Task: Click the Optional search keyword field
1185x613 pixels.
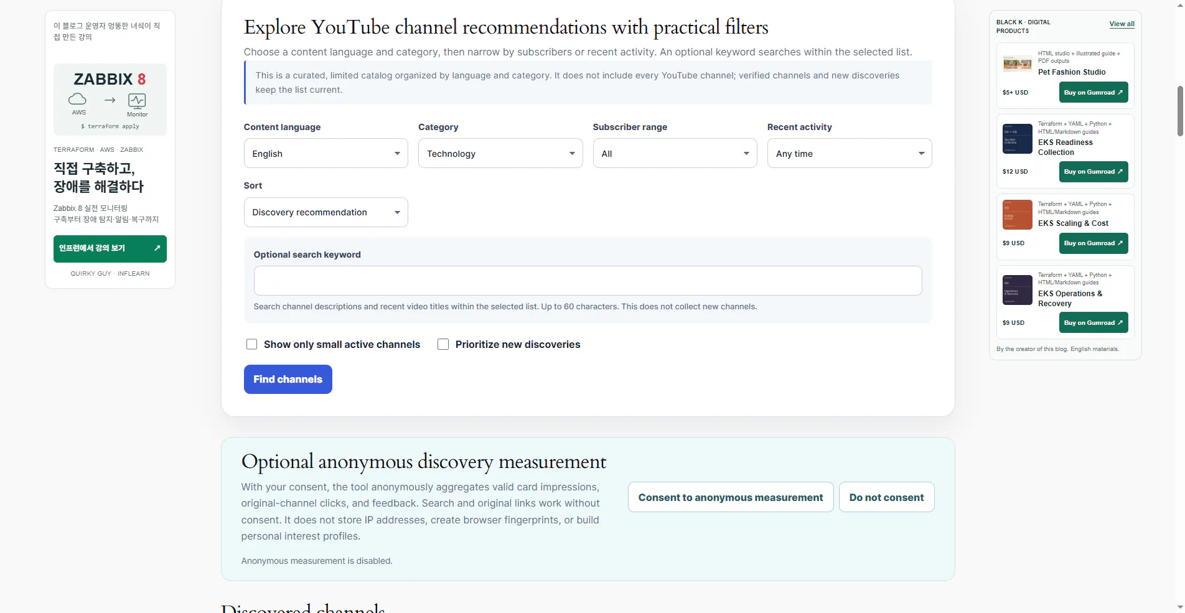Action: pyautogui.click(x=588, y=281)
